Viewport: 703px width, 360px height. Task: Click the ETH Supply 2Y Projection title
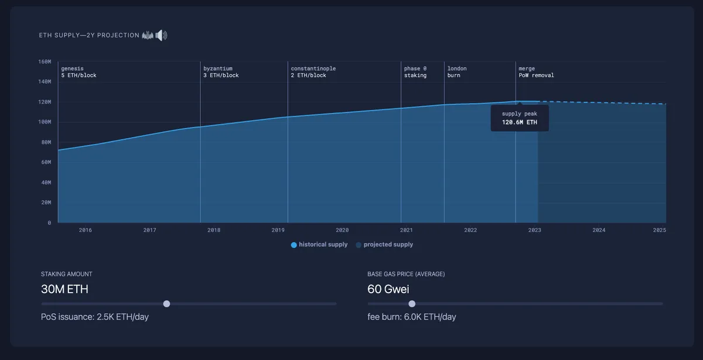click(x=89, y=36)
